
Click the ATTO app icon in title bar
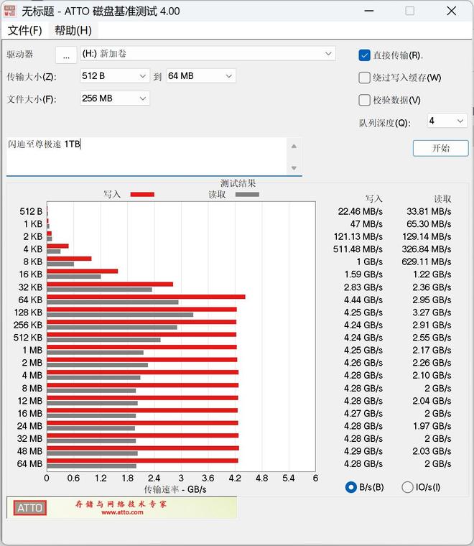tap(10, 11)
